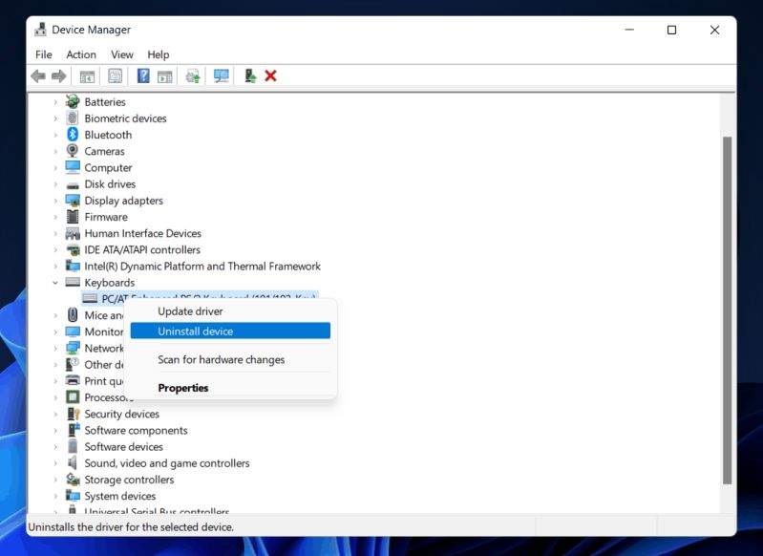Expand the System devices category
The height and width of the screenshot is (556, 763).
pyautogui.click(x=55, y=496)
